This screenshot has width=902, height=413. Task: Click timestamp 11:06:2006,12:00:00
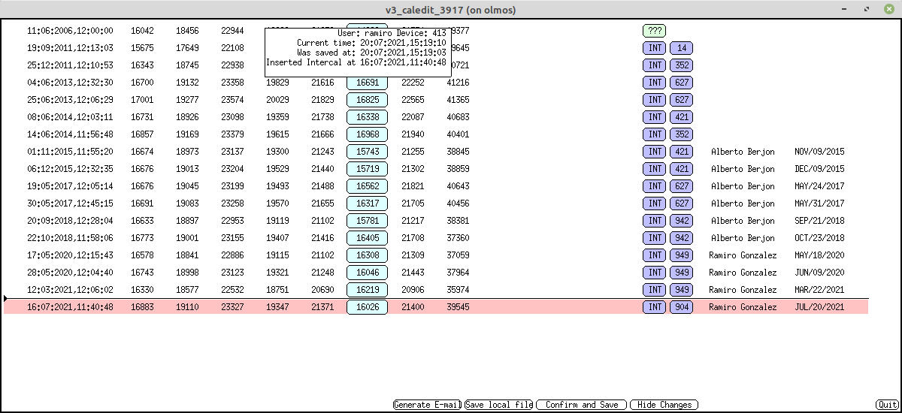coord(70,31)
